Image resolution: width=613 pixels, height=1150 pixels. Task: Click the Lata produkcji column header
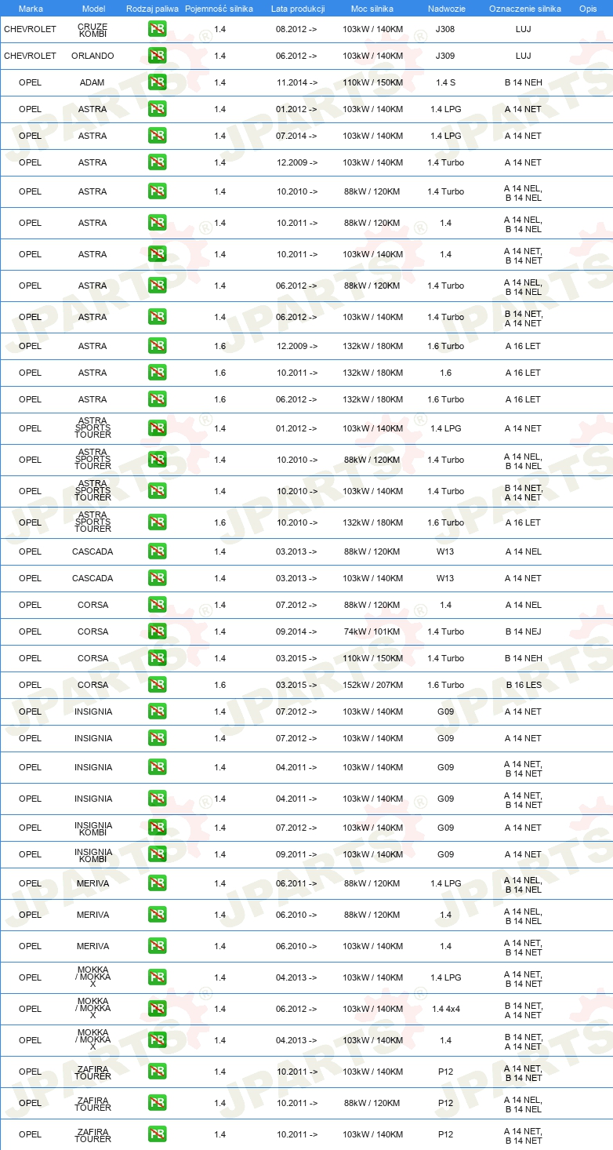tap(297, 9)
